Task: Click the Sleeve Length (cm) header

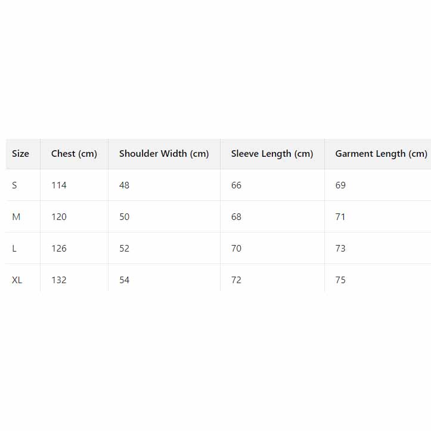Action: (x=272, y=154)
